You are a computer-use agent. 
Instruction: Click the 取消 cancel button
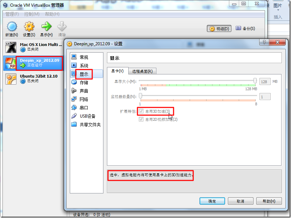coord(241,201)
